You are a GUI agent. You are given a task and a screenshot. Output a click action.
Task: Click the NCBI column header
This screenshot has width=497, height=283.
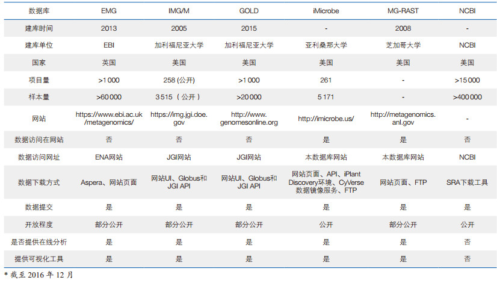(x=467, y=11)
